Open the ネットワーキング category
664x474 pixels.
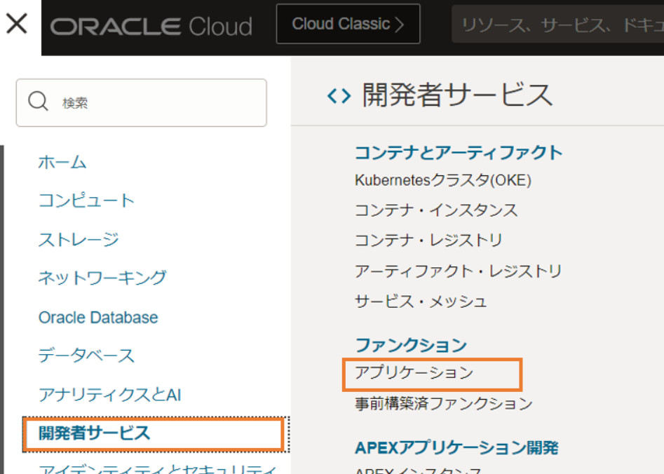pos(102,278)
